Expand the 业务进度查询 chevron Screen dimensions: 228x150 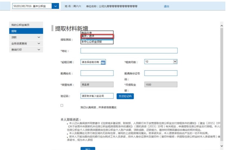(x=39, y=43)
